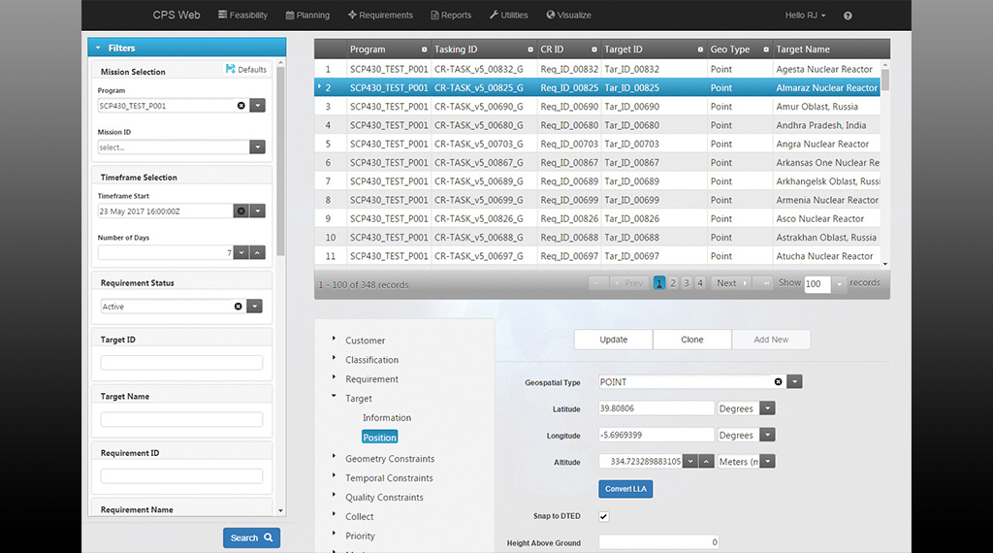The height and width of the screenshot is (553, 993).
Task: Go to page 3 of records
Action: point(687,283)
